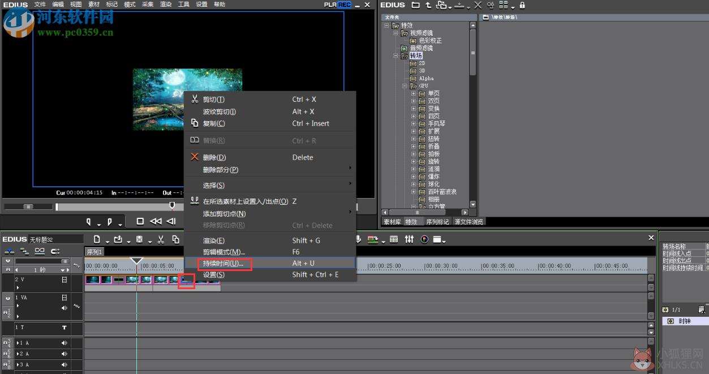Image resolution: width=709 pixels, height=374 pixels.
Task: Open the 持续时间(U)... context menu item
Action: (x=270, y=263)
